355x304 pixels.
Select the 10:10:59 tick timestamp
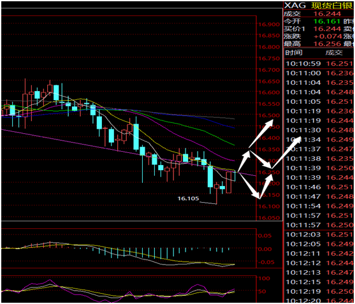[x=303, y=64]
